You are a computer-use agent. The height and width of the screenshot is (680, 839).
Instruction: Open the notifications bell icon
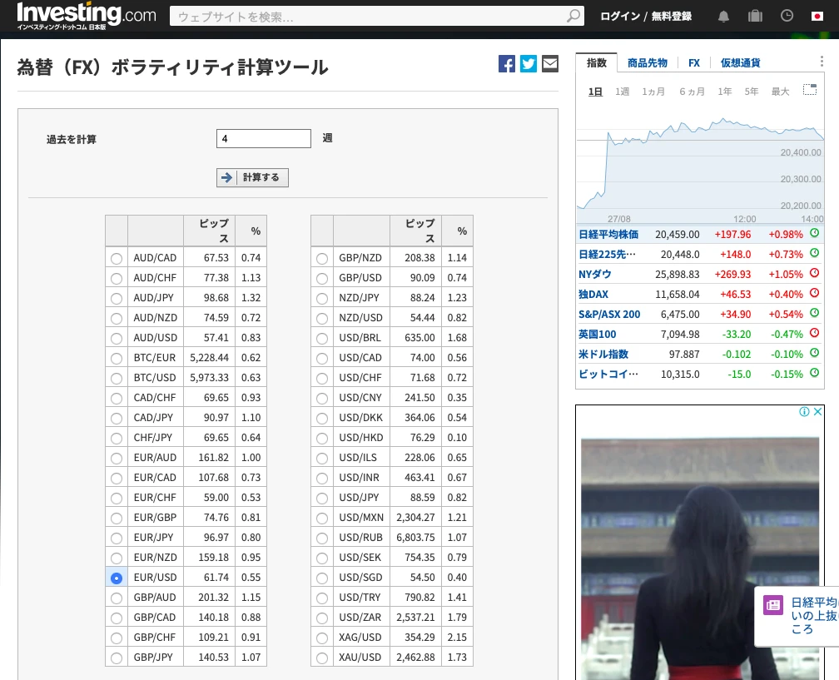coord(723,16)
